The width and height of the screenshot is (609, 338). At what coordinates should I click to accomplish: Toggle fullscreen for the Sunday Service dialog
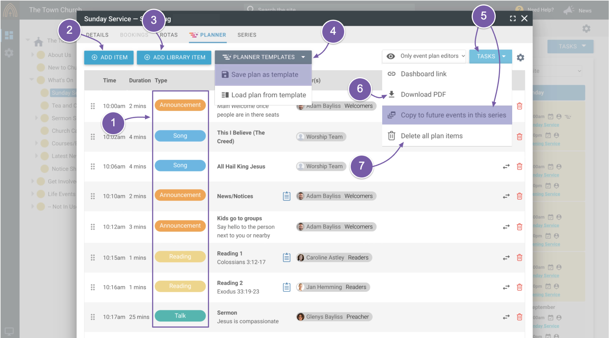pyautogui.click(x=513, y=18)
